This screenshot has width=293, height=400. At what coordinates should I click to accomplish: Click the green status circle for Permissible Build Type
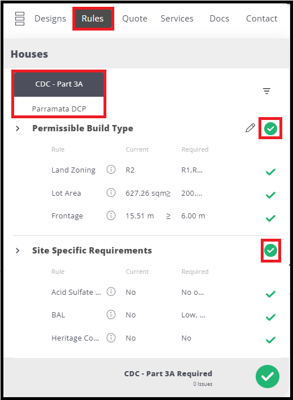click(x=270, y=128)
